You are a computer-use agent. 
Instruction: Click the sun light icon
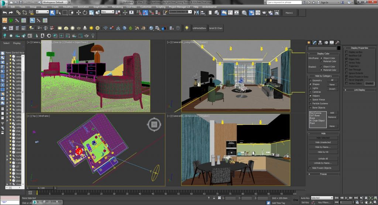91,28
